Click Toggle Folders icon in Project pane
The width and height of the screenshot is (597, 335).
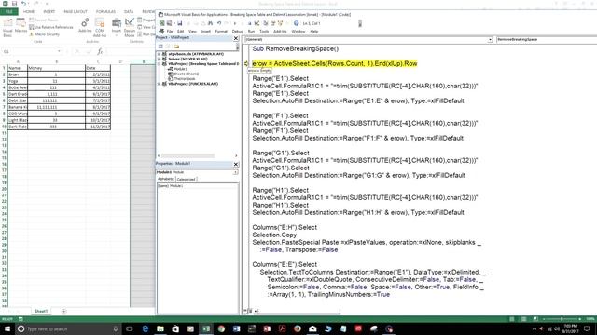click(176, 47)
